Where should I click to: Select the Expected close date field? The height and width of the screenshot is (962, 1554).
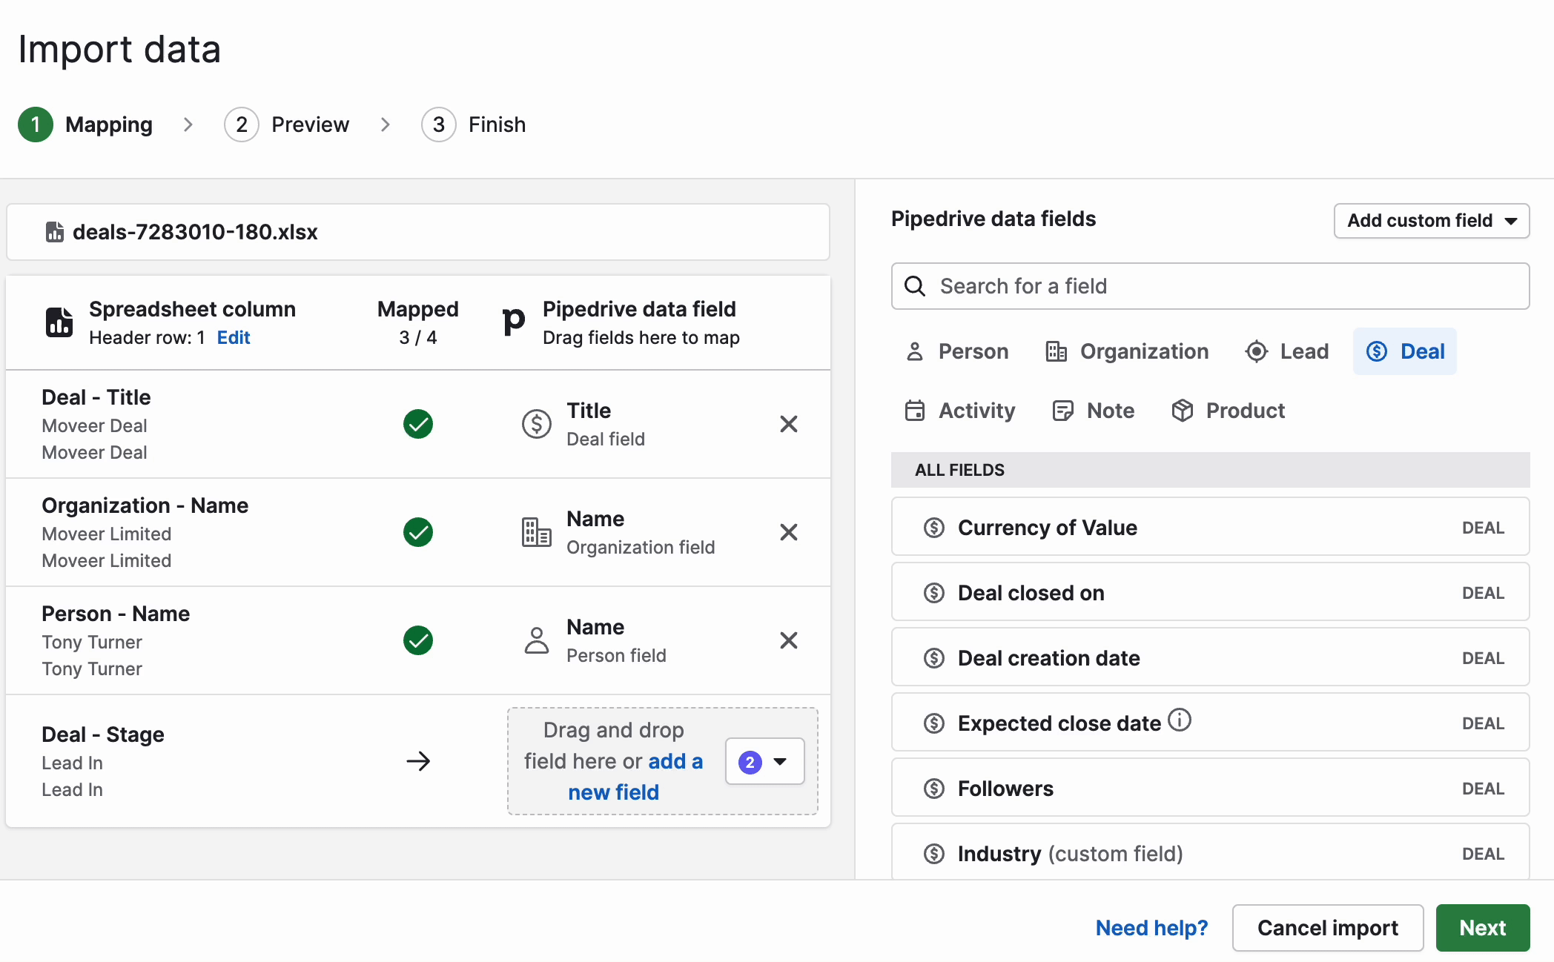pyautogui.click(x=1210, y=723)
